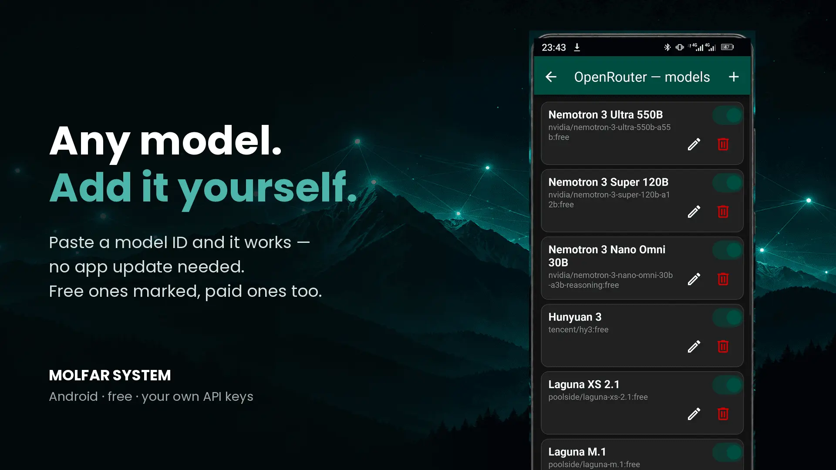Delete the Nemotron 3 Ultra 550B model

723,144
